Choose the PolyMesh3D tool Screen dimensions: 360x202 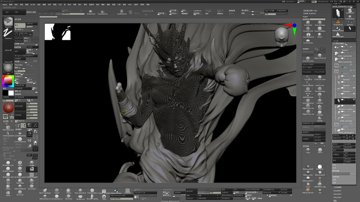[350, 17]
